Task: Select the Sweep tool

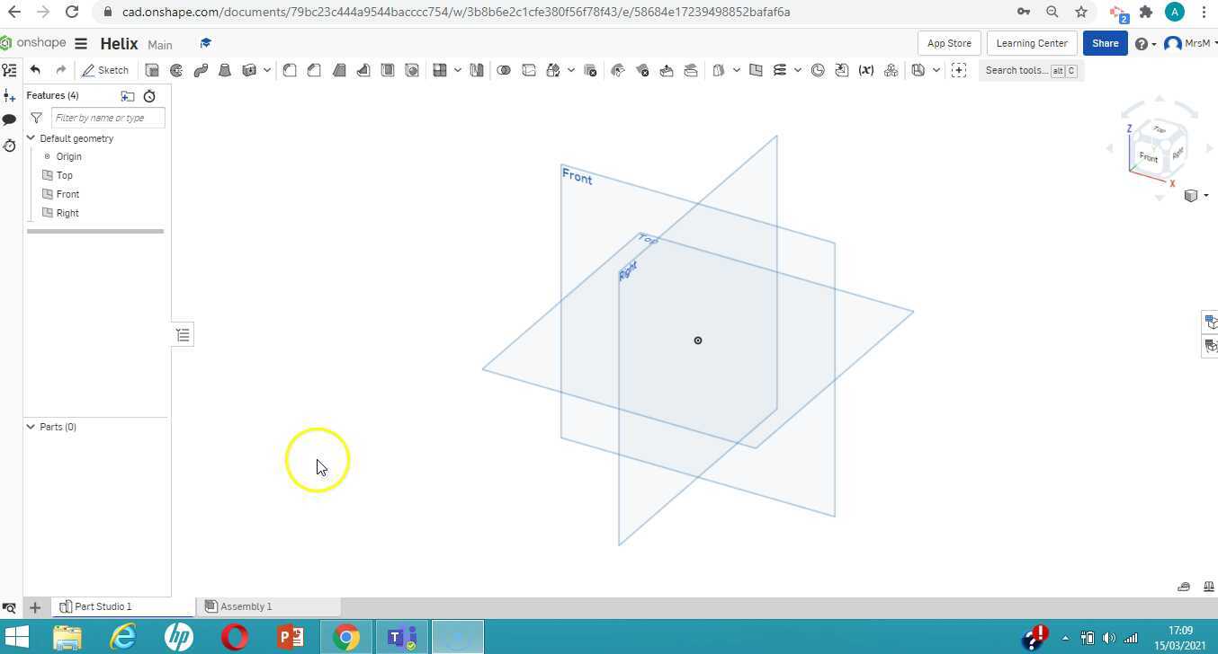Action: point(201,70)
